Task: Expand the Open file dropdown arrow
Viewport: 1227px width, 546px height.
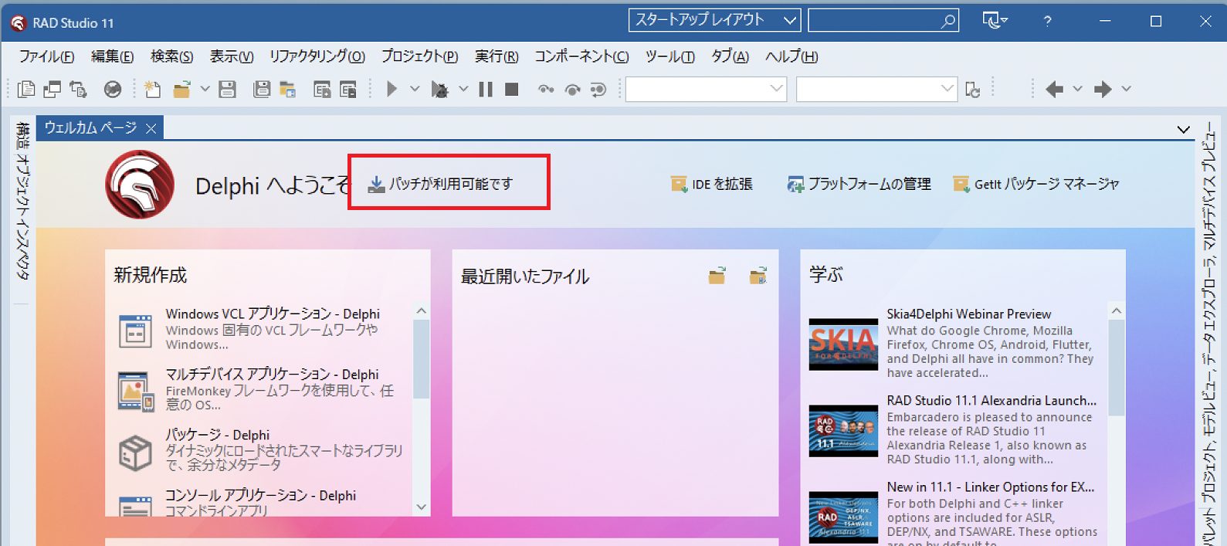Action: pos(205,90)
